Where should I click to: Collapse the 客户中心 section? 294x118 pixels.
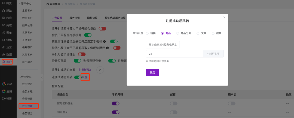click(x=19, y=3)
